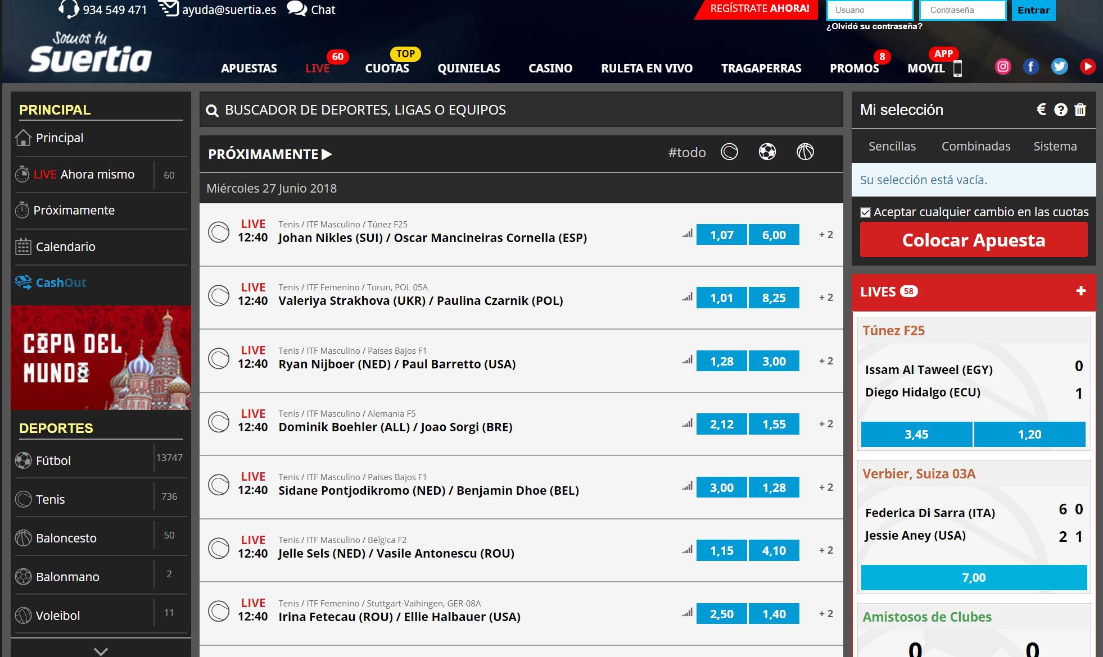This screenshot has height=657, width=1103.
Task: Open Copa del Mundo banner
Action: tap(101, 358)
